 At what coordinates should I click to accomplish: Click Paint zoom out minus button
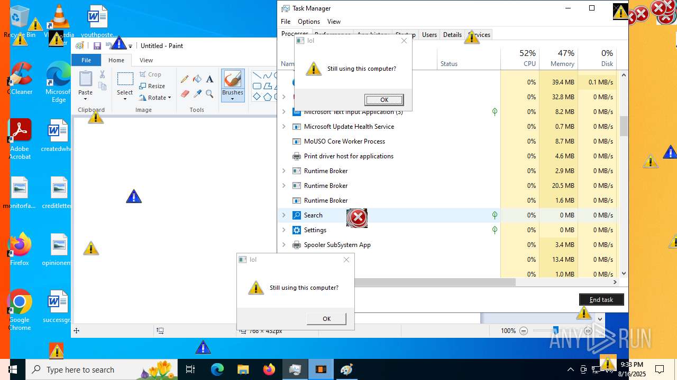coord(524,331)
